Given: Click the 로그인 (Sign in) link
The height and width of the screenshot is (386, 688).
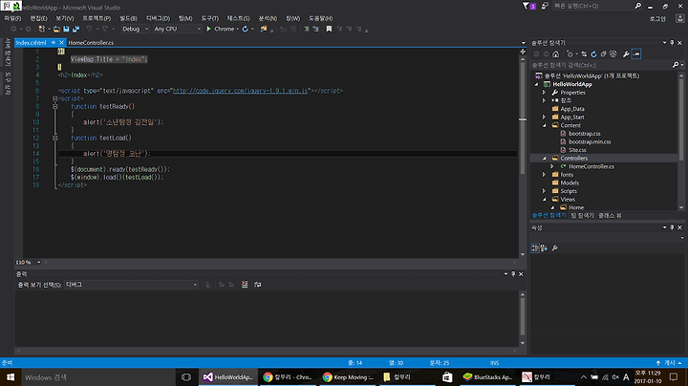Looking at the screenshot, I should pyautogui.click(x=657, y=18).
